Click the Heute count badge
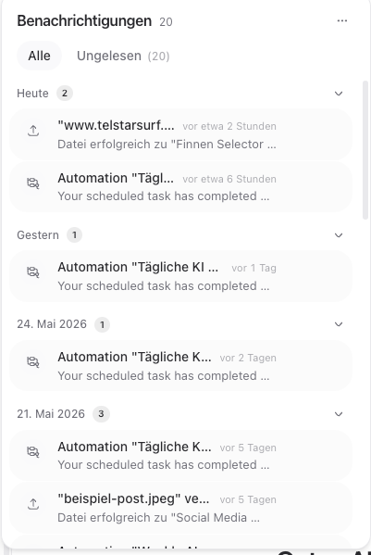Image resolution: width=371 pixels, height=555 pixels. tap(65, 94)
